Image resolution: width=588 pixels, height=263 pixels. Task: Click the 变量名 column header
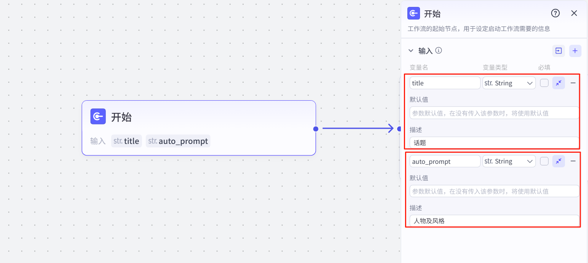pyautogui.click(x=419, y=67)
